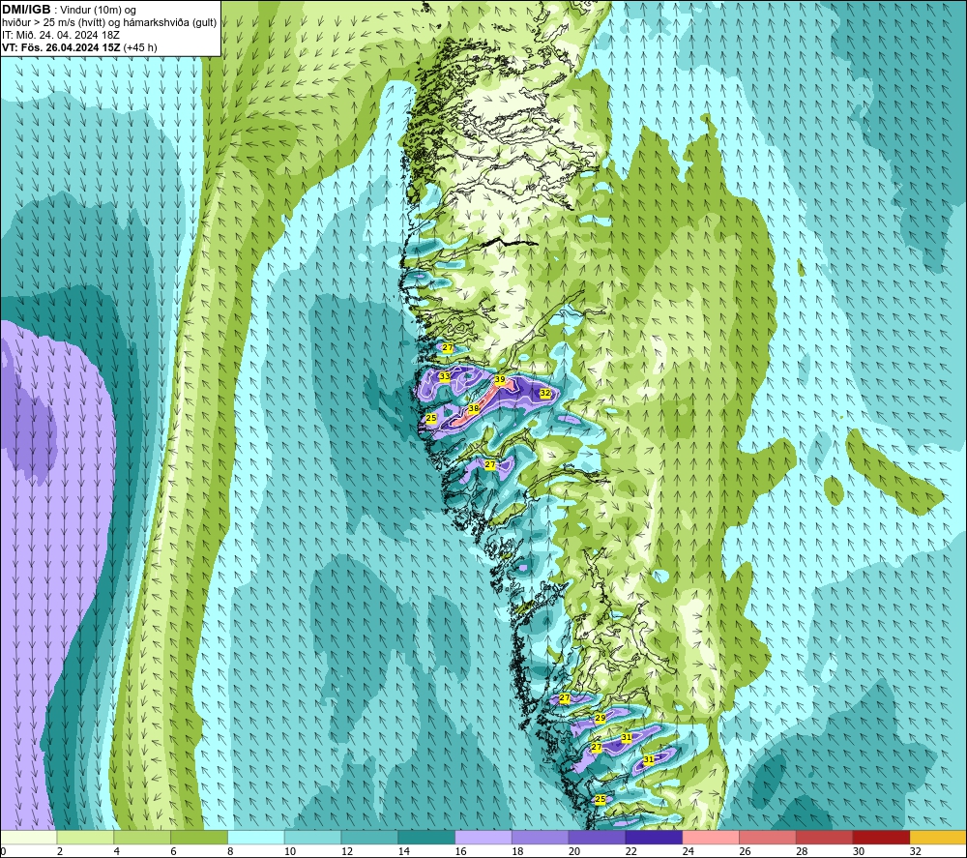Viewport: 967px width, 858px height.
Task: Select the orange legend swatch above 32 m/s
Action: [938, 837]
